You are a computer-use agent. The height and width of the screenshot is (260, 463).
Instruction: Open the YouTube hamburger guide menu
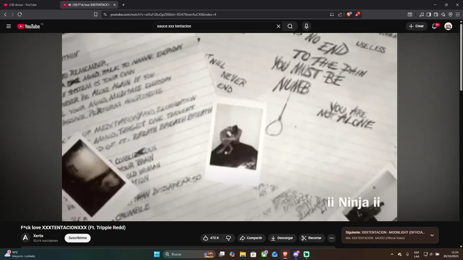point(9,26)
